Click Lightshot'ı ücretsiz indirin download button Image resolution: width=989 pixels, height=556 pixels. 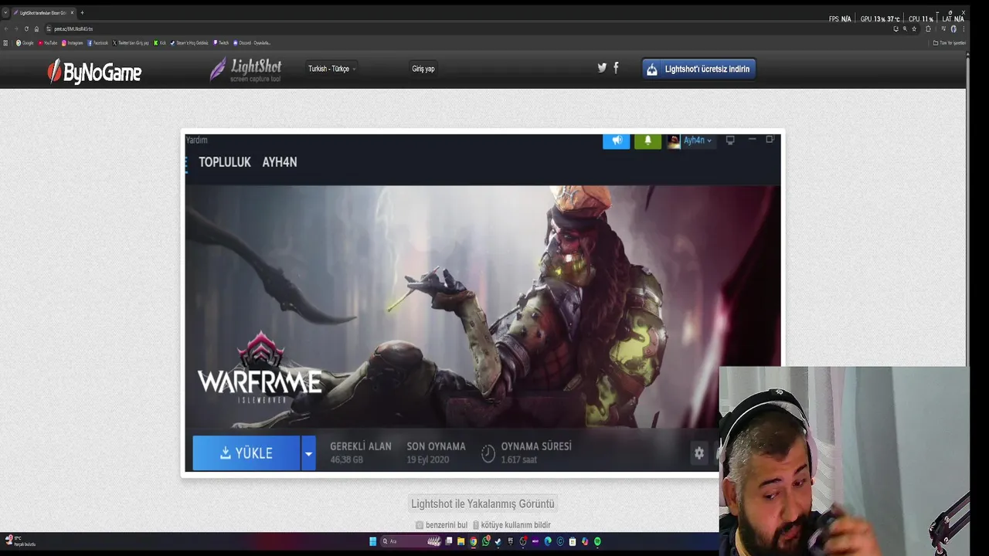[698, 69]
